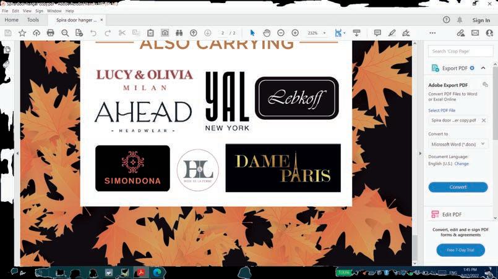The image size is (498, 279).
Task: Click the Sign In link
Action: 481,20
